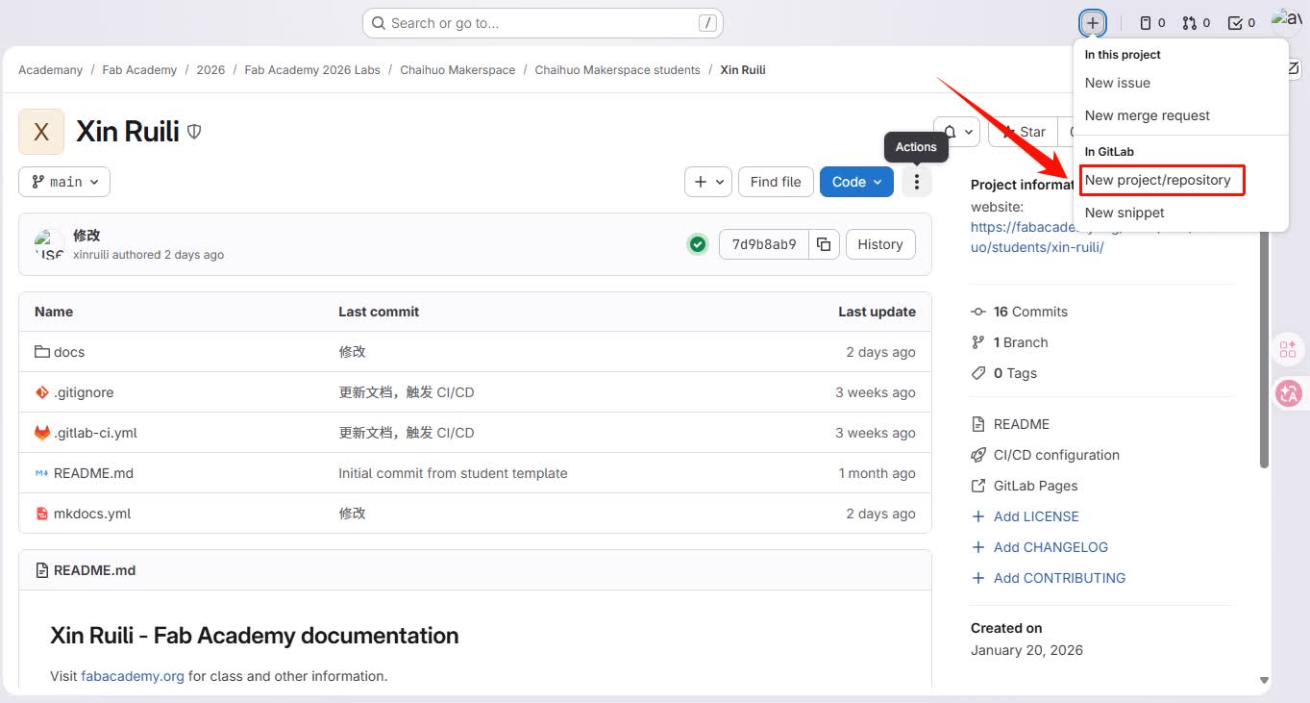Click the docs folder icon
This screenshot has height=703, width=1310.
click(x=42, y=352)
